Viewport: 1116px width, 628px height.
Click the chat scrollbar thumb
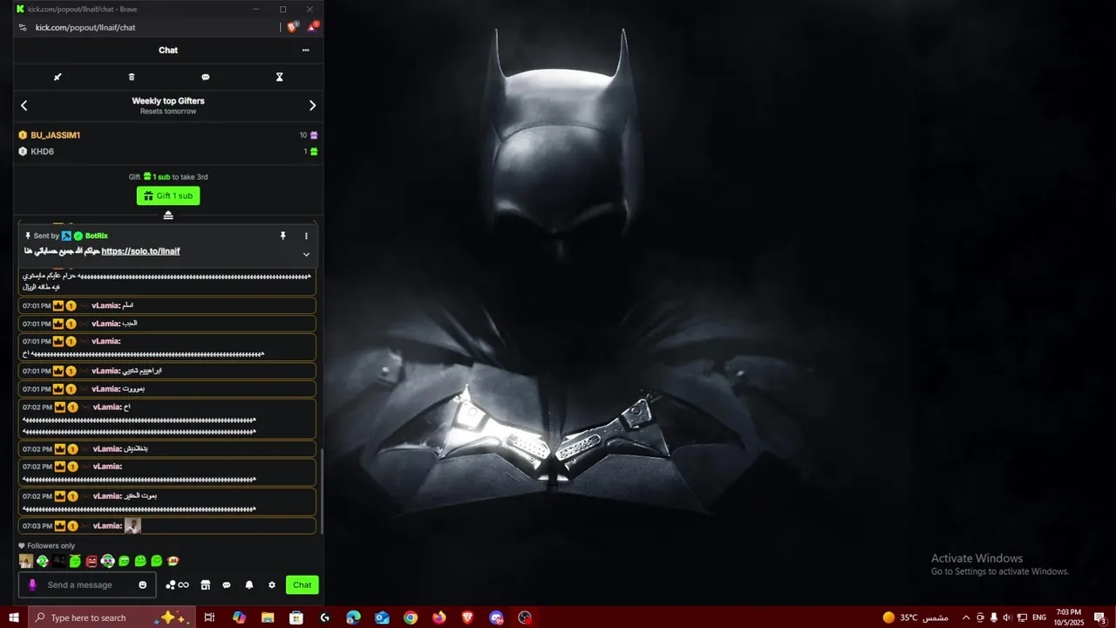(322, 490)
